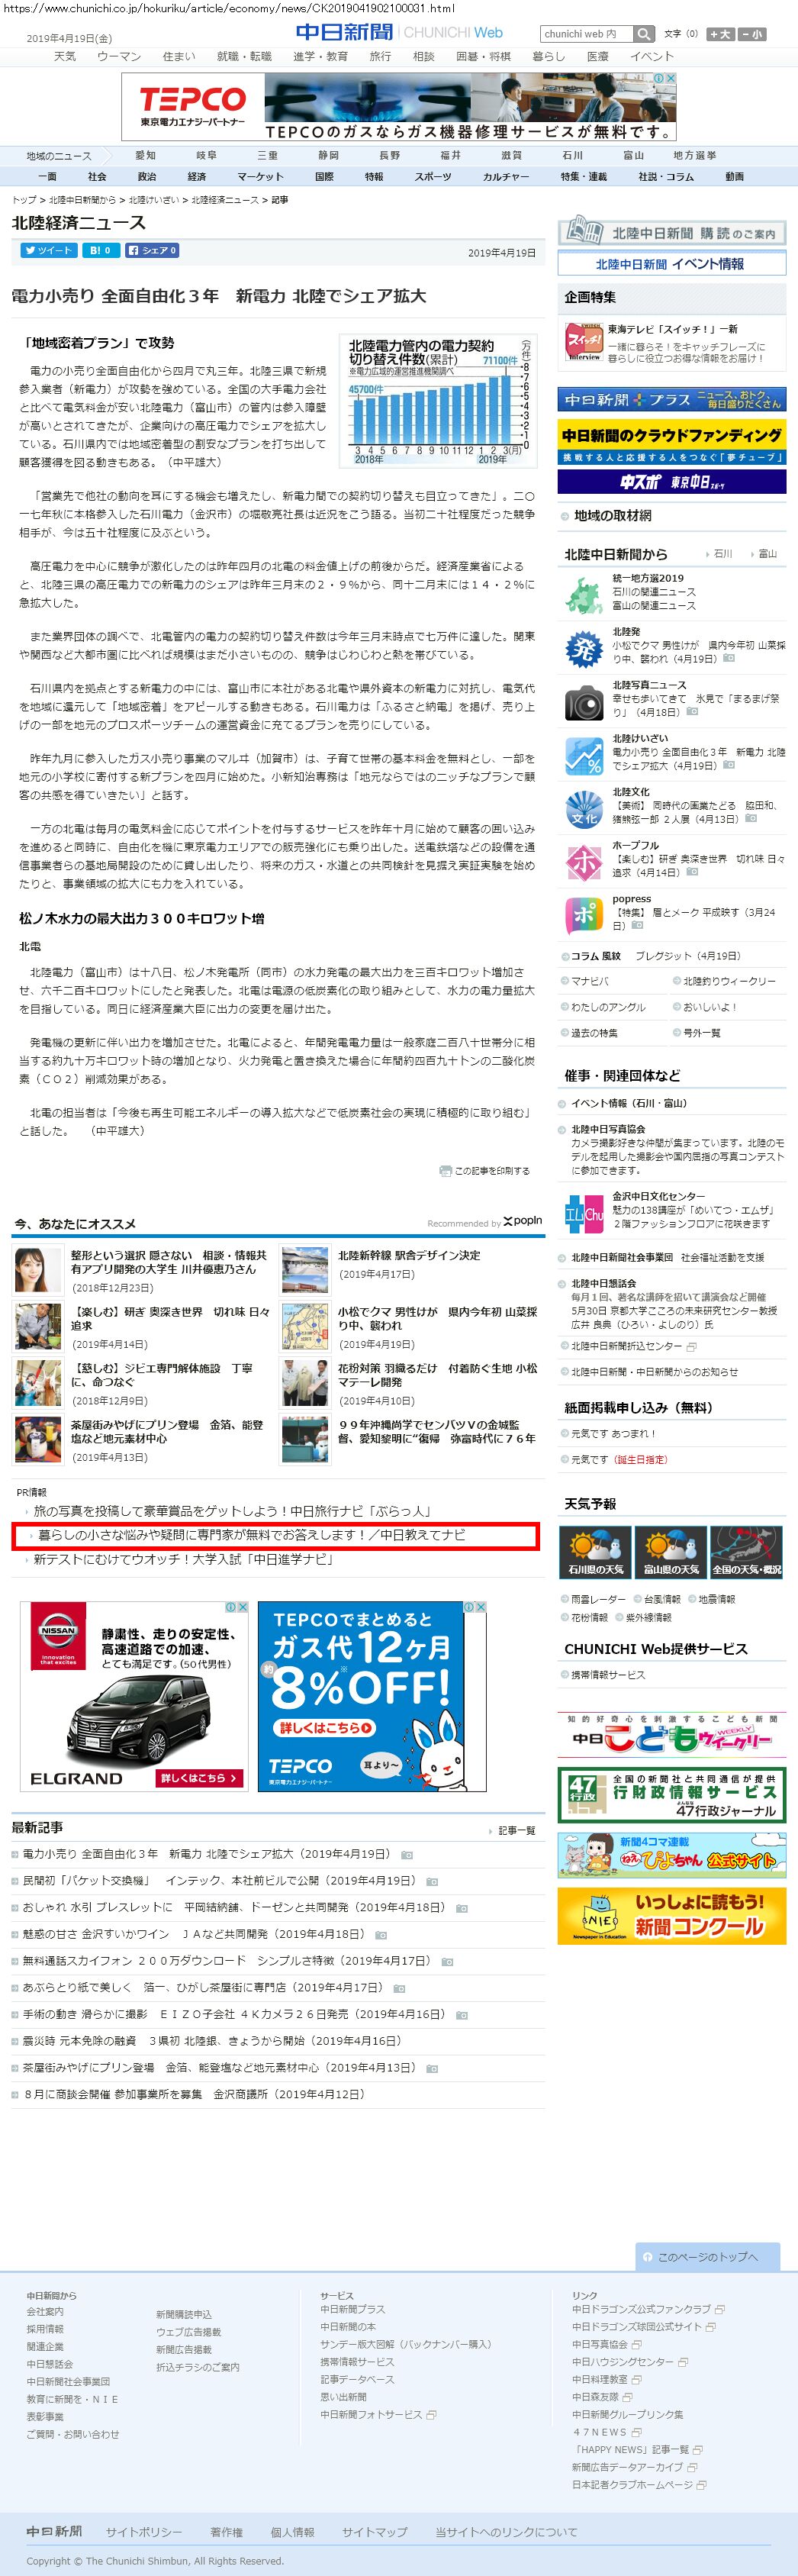
Task: Click the Nissan ELGRAND advertisement
Action: click(135, 1696)
